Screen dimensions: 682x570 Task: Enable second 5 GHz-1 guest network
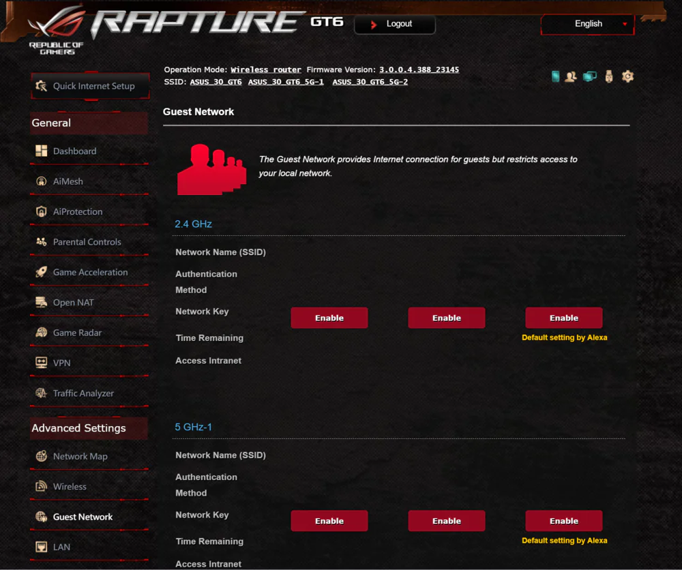pos(446,521)
